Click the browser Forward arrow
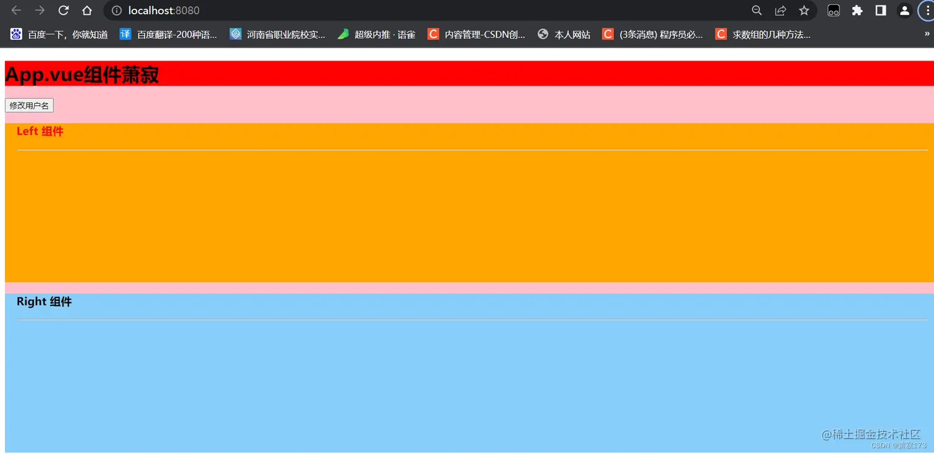 40,10
